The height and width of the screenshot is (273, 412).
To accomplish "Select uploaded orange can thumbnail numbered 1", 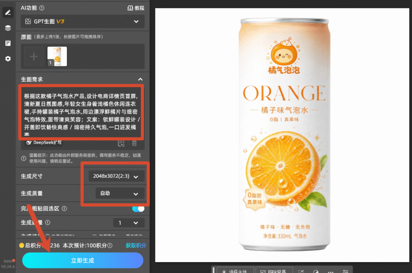I will [x=57, y=56].
